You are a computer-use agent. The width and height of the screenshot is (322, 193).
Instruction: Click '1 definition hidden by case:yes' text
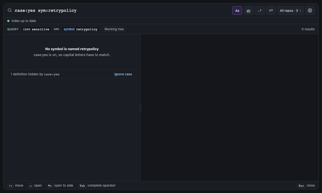coord(35,74)
